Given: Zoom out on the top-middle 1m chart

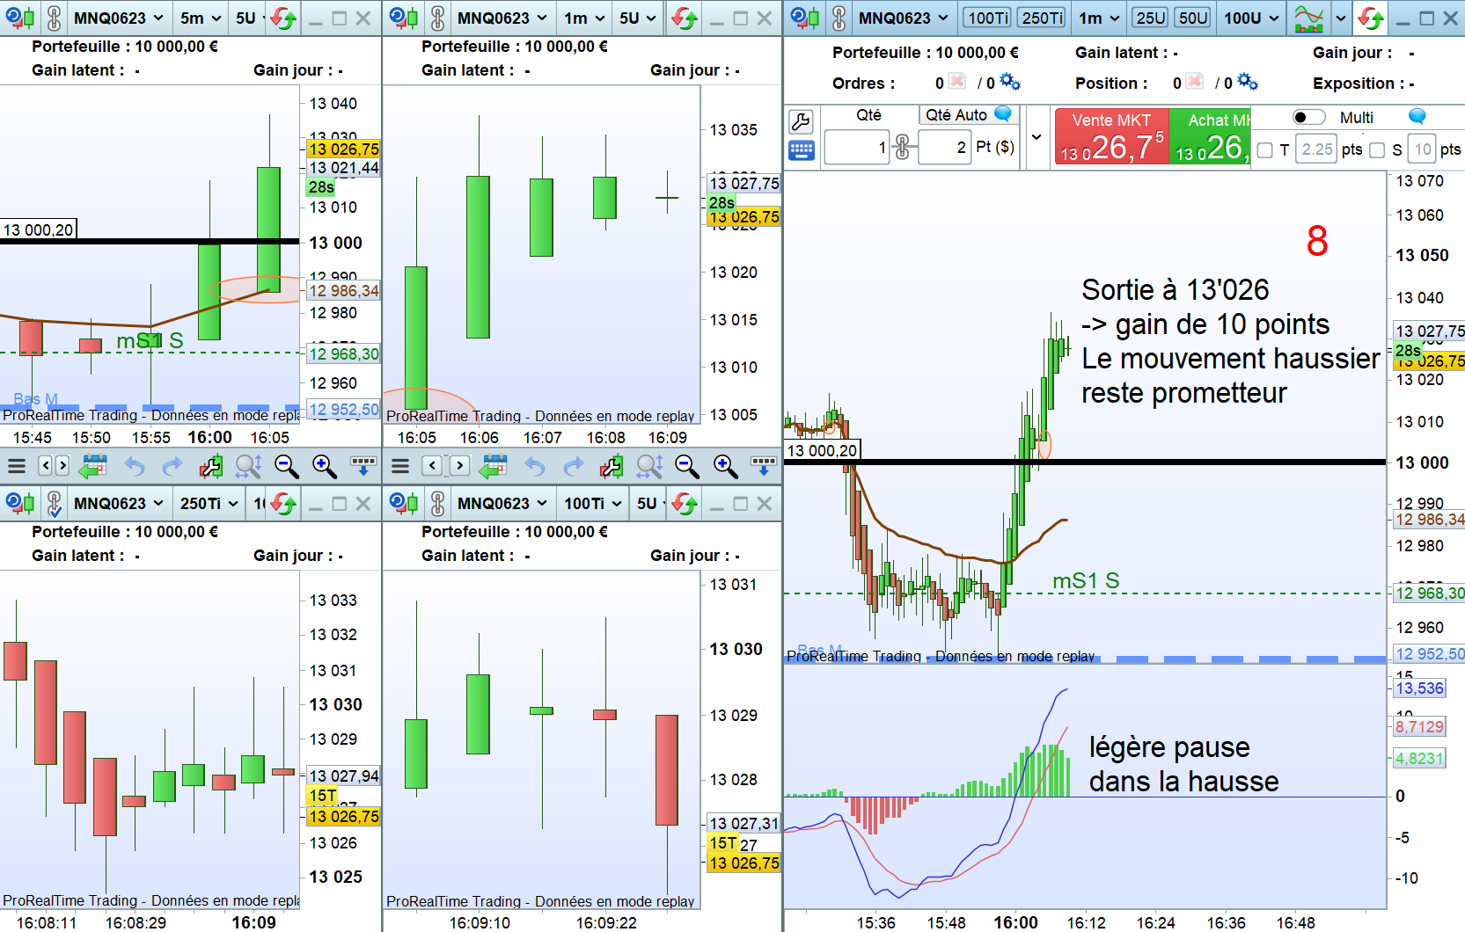Looking at the screenshot, I should (686, 466).
